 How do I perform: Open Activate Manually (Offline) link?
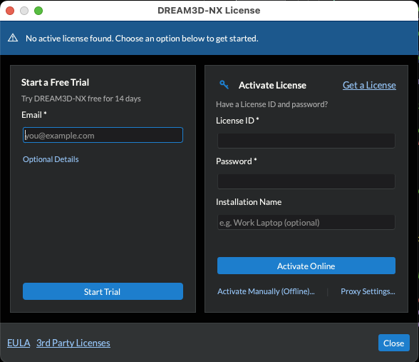[x=266, y=291]
